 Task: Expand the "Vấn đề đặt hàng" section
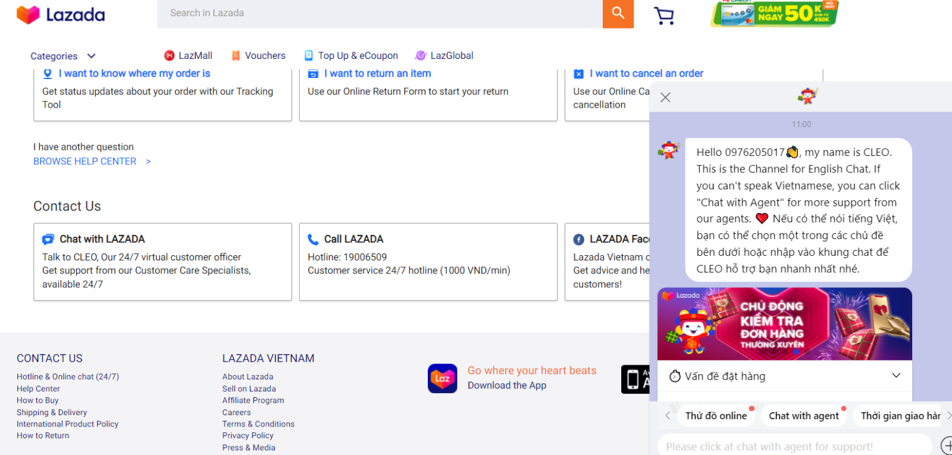pos(784,376)
